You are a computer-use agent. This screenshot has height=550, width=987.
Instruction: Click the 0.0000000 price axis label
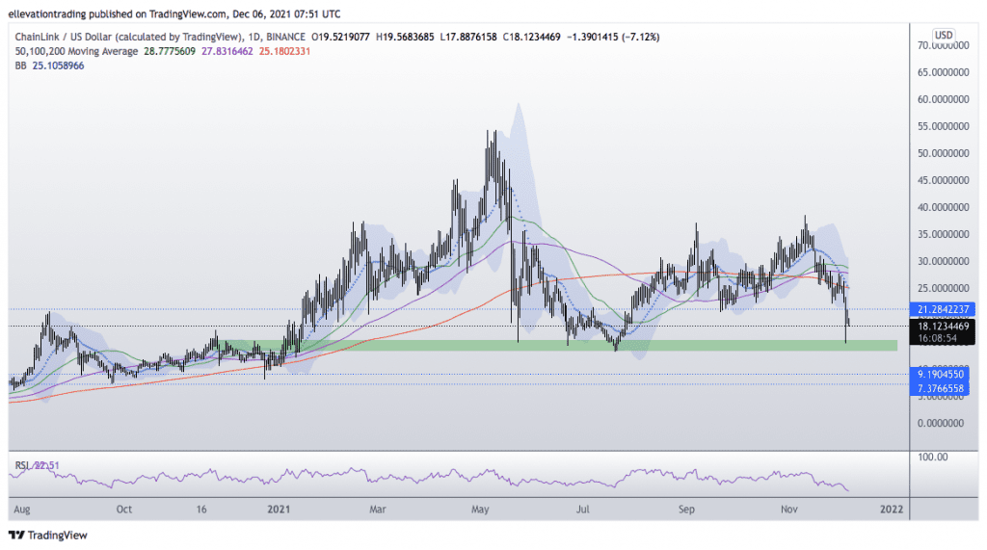[x=943, y=423]
